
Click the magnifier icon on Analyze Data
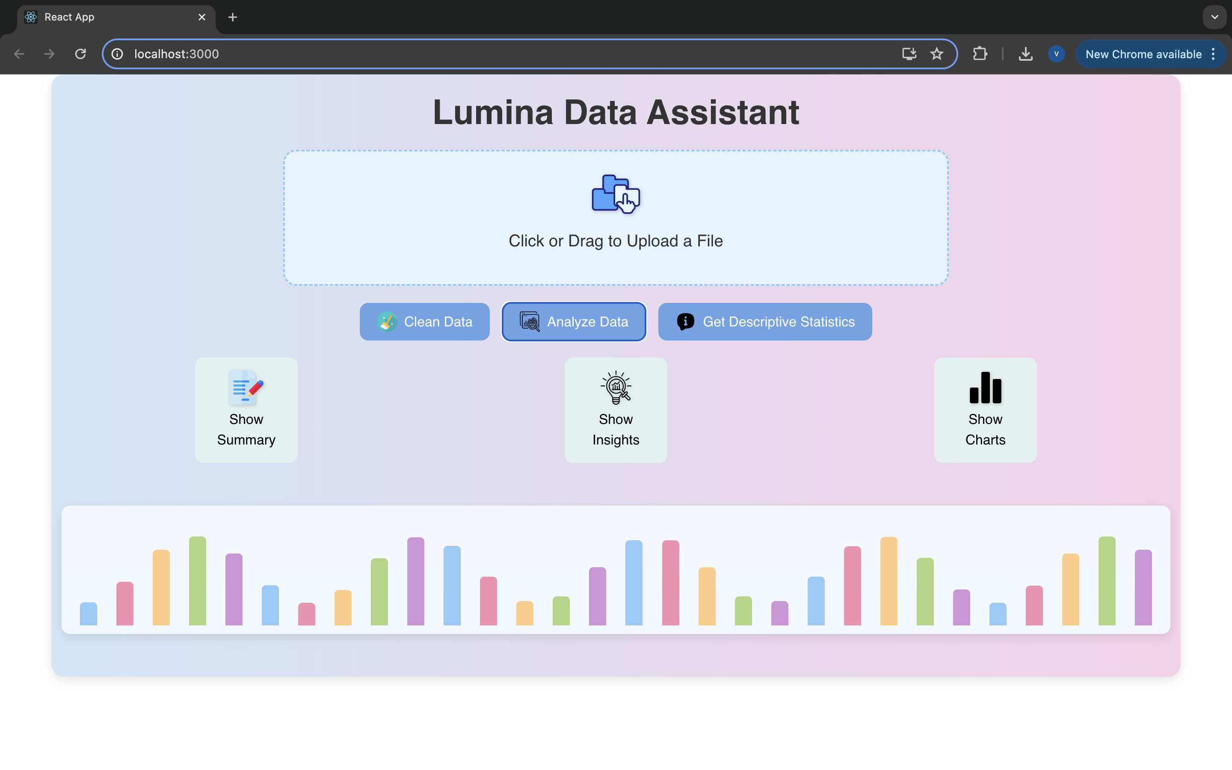(530, 322)
